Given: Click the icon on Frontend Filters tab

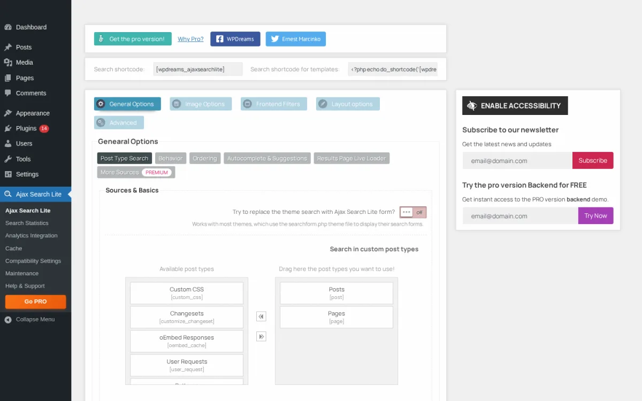Looking at the screenshot, I should (247, 104).
